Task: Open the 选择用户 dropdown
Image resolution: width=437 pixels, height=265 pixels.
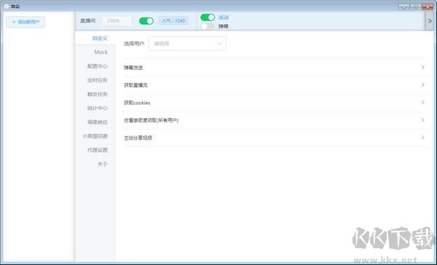Action: [187, 44]
